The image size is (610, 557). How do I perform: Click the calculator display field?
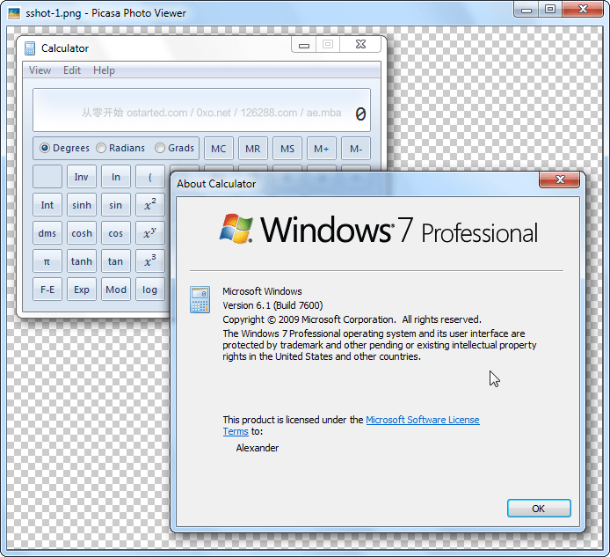pos(201,110)
